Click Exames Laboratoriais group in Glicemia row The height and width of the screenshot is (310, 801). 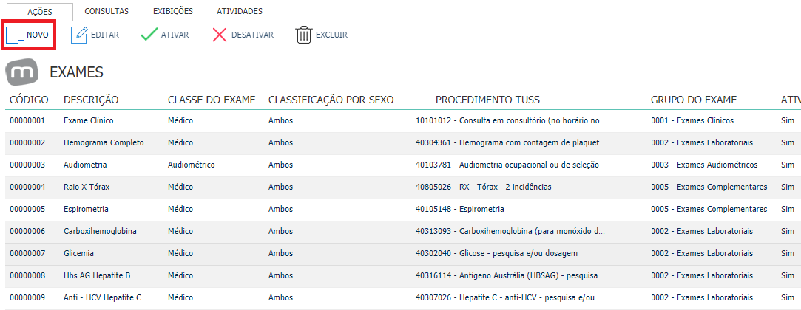702,253
